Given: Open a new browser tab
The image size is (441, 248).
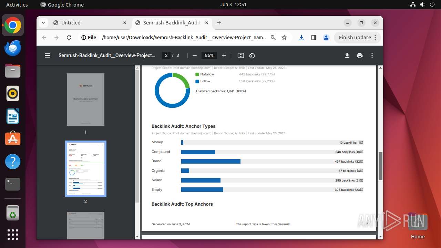Looking at the screenshot, I should pos(219,23).
